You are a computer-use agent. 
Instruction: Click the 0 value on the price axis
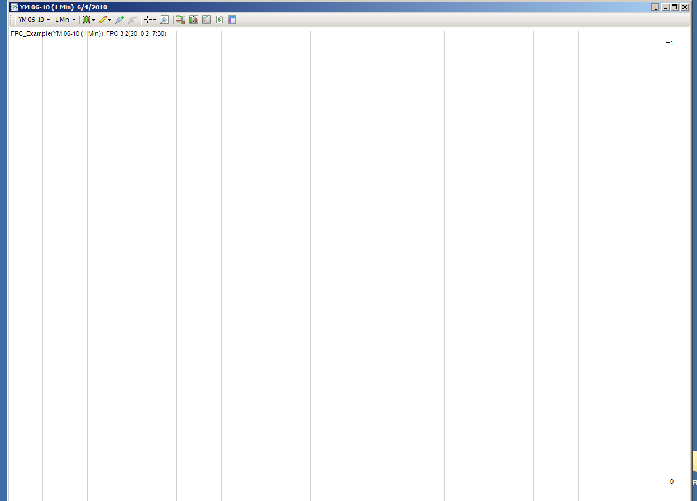[671, 481]
